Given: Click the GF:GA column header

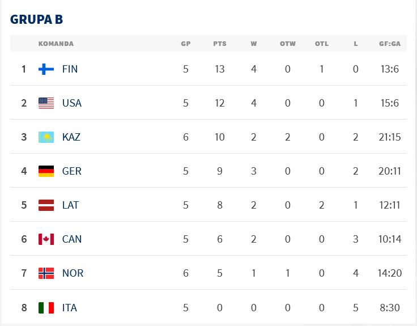Looking at the screenshot, I should [x=390, y=44].
